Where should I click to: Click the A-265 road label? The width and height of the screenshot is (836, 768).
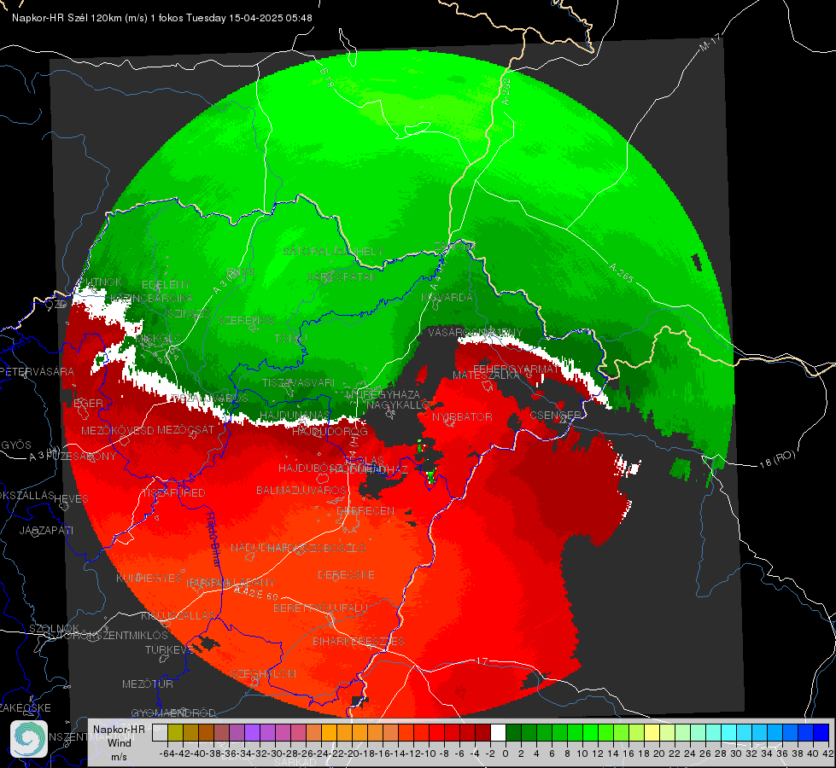pos(622,273)
